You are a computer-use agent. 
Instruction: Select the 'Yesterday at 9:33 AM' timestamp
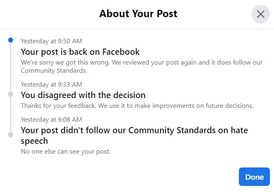click(51, 84)
